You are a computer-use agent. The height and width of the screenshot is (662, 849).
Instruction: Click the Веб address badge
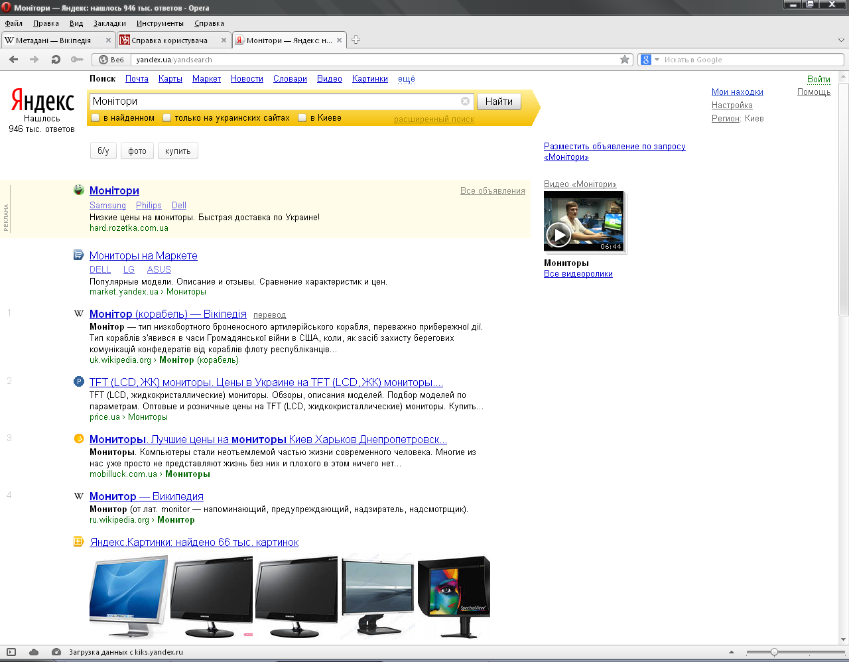coord(111,60)
